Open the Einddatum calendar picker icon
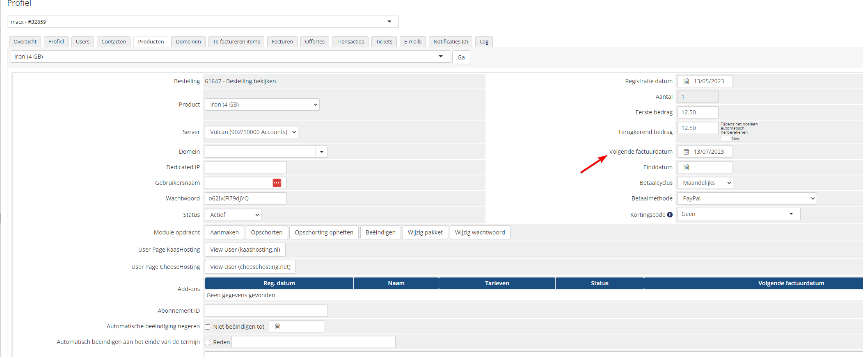Viewport: 863px width, 357px height. click(x=686, y=167)
